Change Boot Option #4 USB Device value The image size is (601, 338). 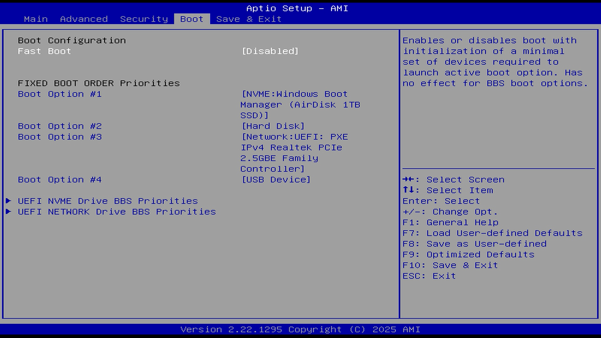pos(276,180)
